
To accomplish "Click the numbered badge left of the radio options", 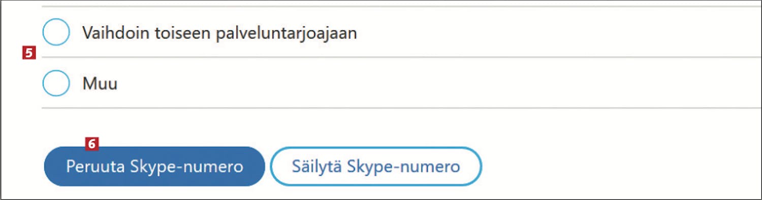I will tap(29, 53).
